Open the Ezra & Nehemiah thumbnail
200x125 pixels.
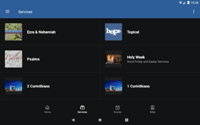pos(13,32)
